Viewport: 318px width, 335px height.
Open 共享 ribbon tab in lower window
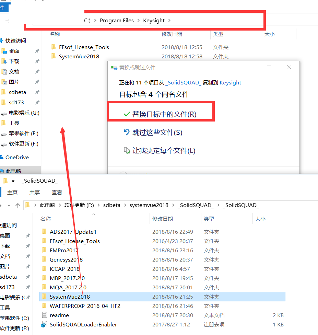[x=35, y=192]
